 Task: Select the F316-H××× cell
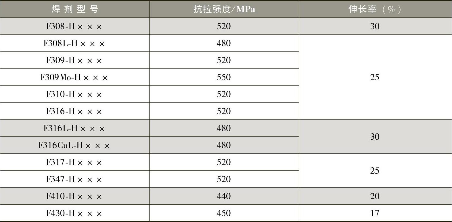(74, 111)
